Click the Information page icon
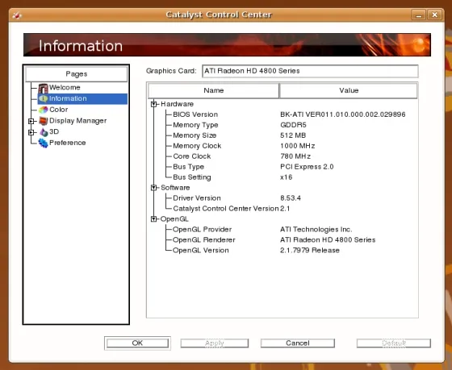This screenshot has width=452, height=370. click(44, 98)
